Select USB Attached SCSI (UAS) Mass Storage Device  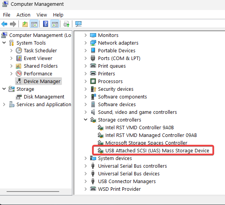pos(157,151)
